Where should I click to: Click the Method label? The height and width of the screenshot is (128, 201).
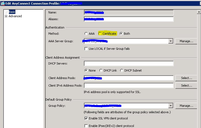point(54,34)
